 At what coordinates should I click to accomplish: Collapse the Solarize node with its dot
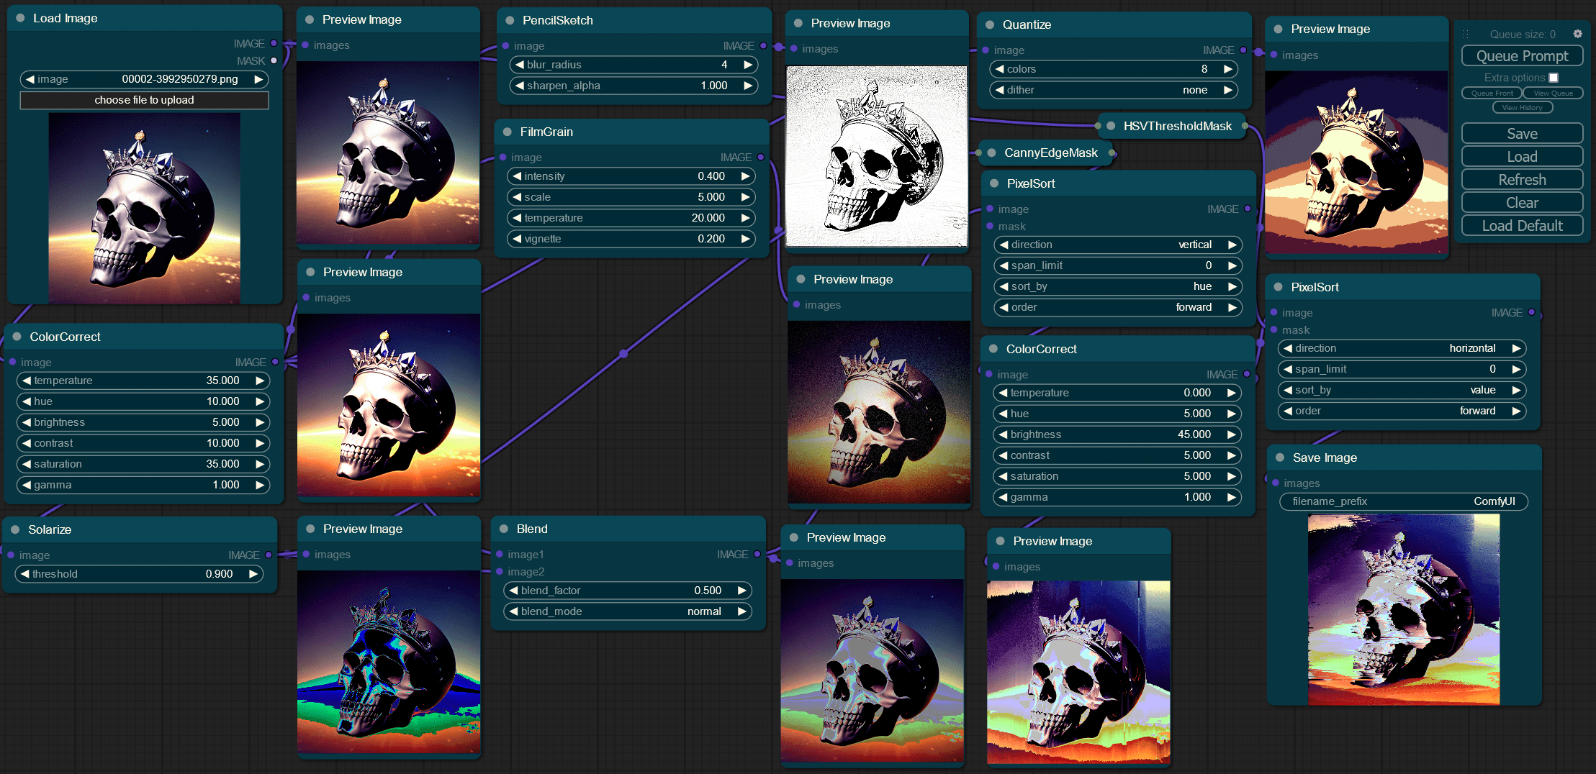coord(15,529)
